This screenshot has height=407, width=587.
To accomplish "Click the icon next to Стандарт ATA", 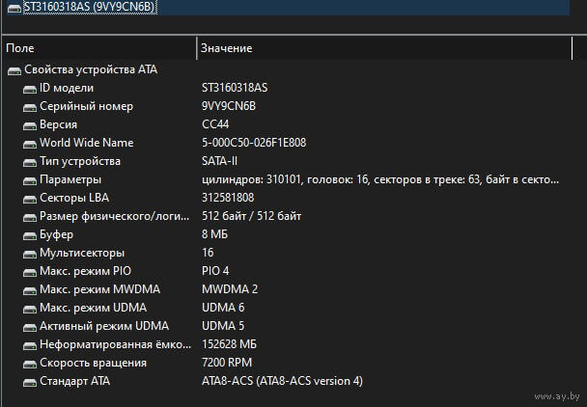I will [30, 381].
